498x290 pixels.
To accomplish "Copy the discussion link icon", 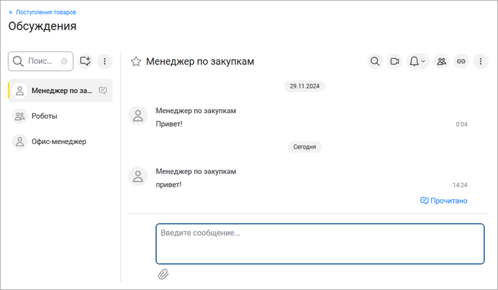I will pyautogui.click(x=461, y=61).
